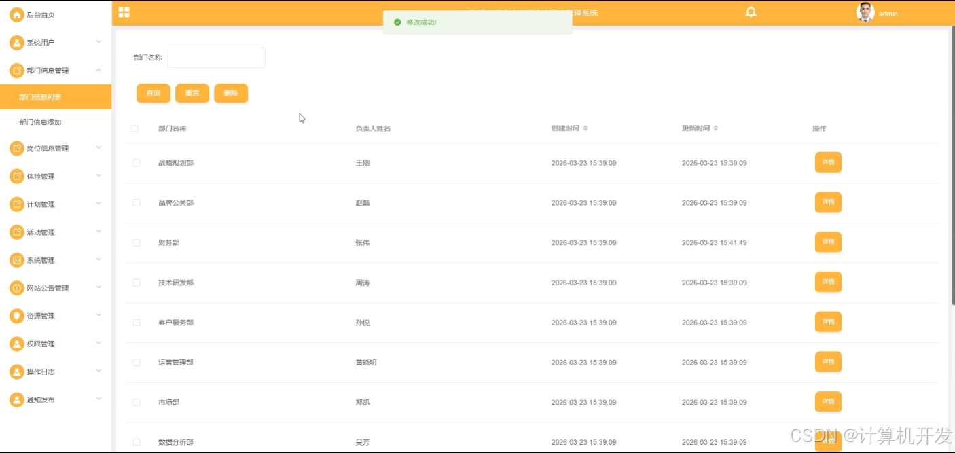Open 详情 for 技术研发部

tap(828, 282)
